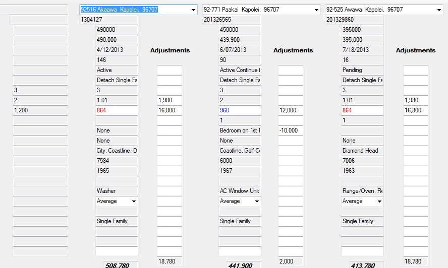Click the 1967 year built field
448x268 pixels.
240,171
